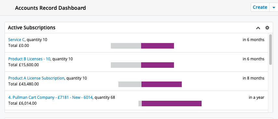The height and width of the screenshot is (119, 278).
Task: Click the Active Subscriptions list scrollbar thumb
Action: pos(271,50)
